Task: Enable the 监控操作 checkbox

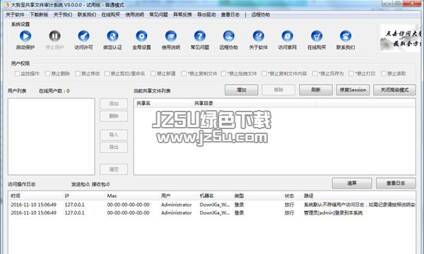Action: [17, 73]
